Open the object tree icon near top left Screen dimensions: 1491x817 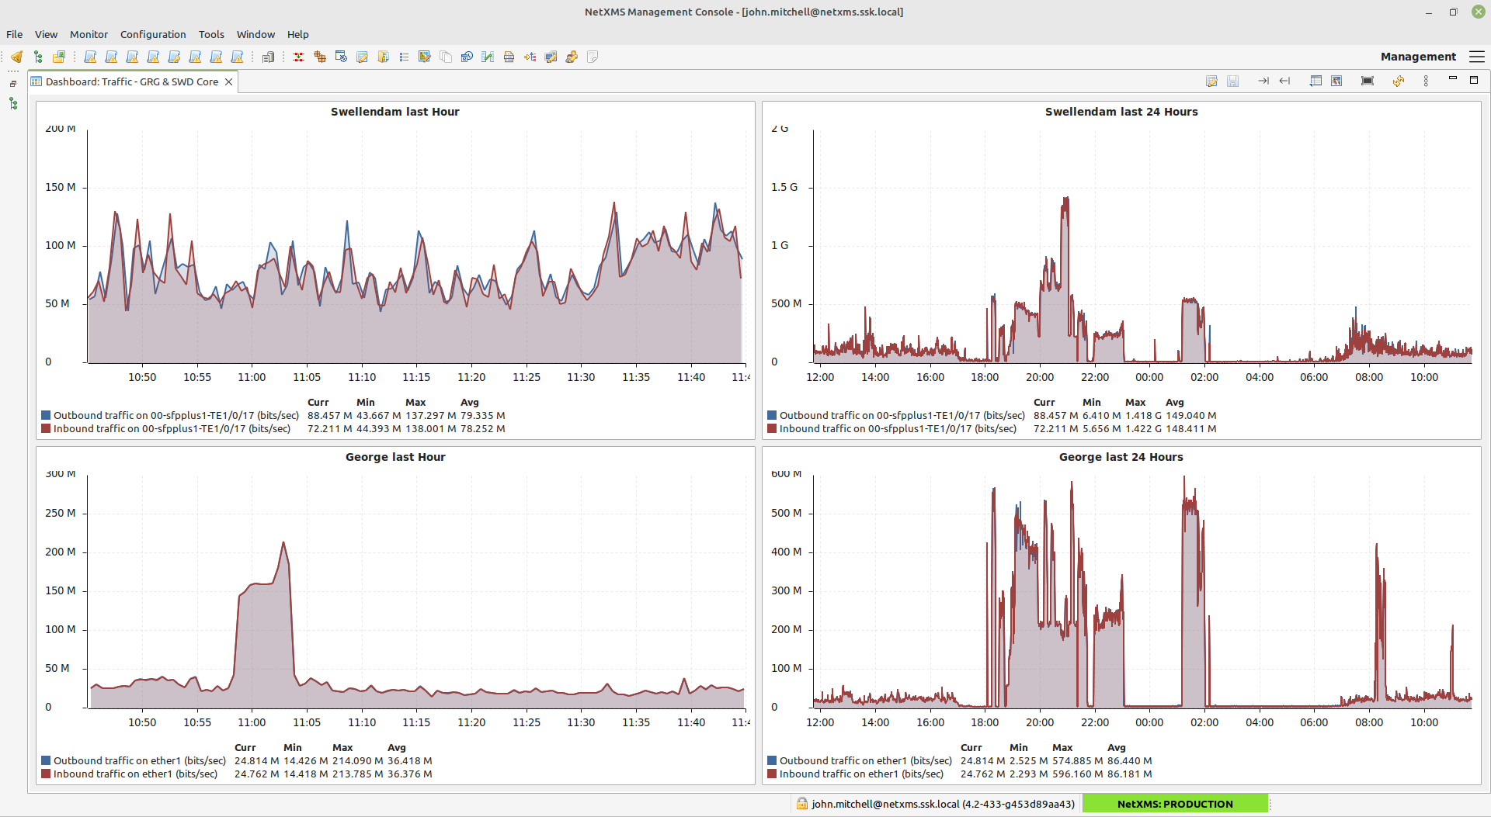click(x=37, y=57)
